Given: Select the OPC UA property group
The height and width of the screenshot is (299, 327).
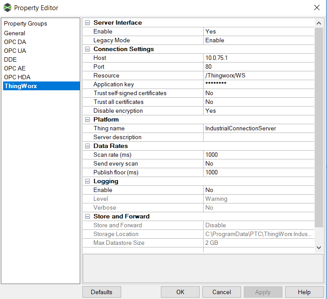Looking at the screenshot, I should [x=15, y=51].
